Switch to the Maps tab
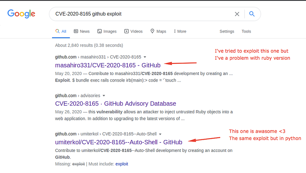This screenshot has height=173, width=306. tap(158, 31)
